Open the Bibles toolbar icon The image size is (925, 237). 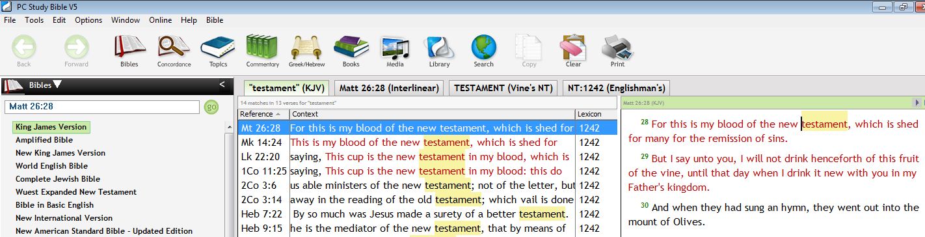pos(129,51)
